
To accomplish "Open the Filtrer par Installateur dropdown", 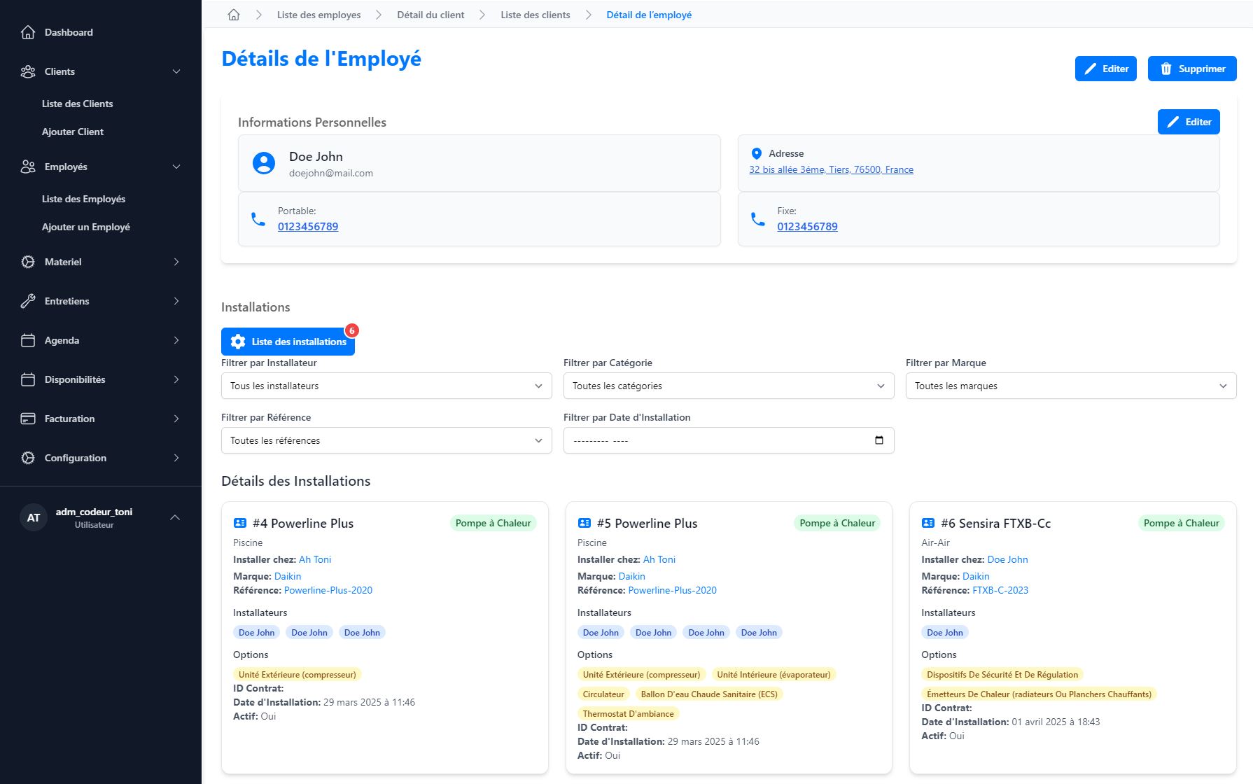I will point(386,386).
